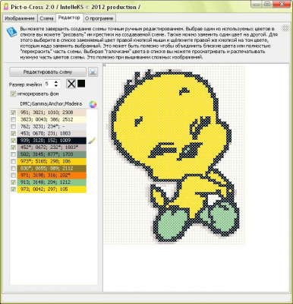293x304 pixels.
Task: Uncheck the 951; 3021 color checkbox
Action: (13, 112)
